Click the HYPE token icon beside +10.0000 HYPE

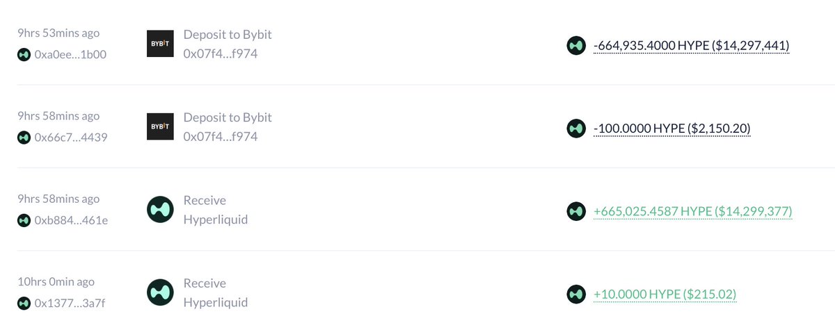click(576, 295)
